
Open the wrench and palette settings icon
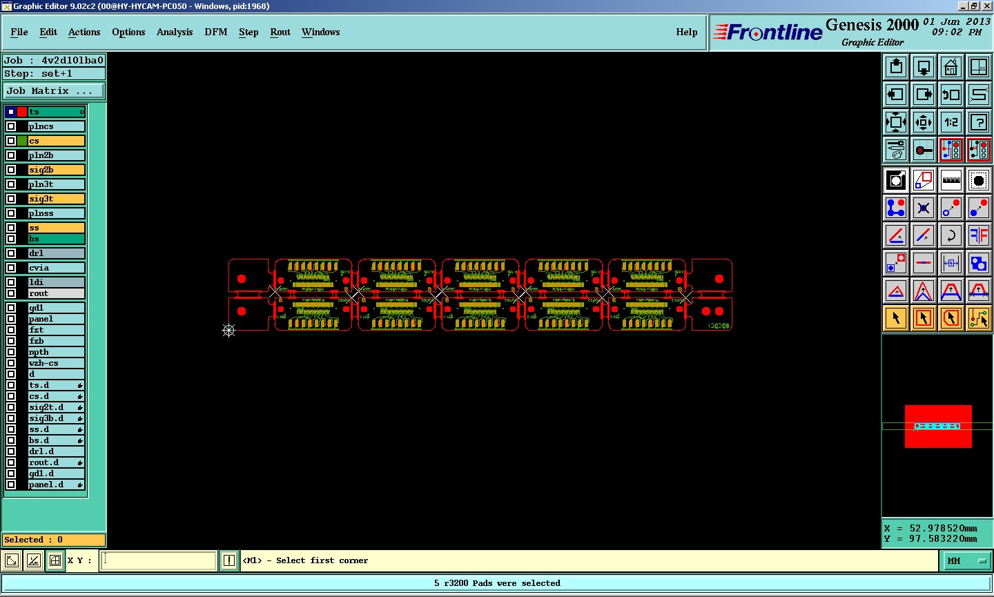pyautogui.click(x=896, y=150)
